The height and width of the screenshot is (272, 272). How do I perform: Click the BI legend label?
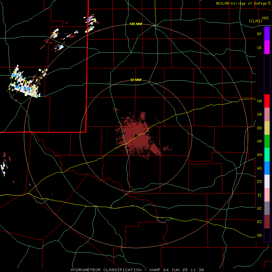pos(259,222)
